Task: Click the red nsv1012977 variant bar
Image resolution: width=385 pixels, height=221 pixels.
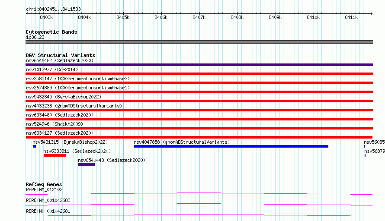Action: [x=199, y=74]
